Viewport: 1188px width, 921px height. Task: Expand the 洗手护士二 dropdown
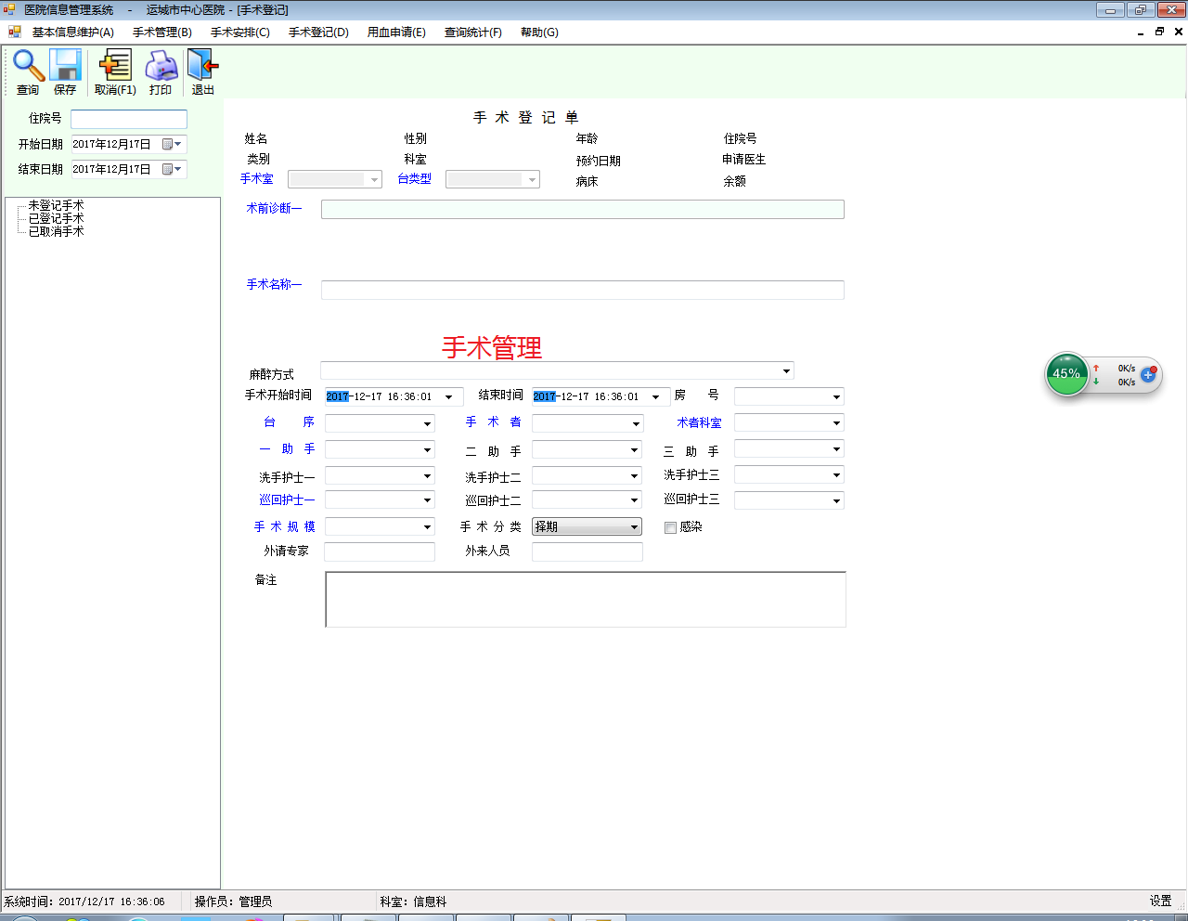coord(635,475)
